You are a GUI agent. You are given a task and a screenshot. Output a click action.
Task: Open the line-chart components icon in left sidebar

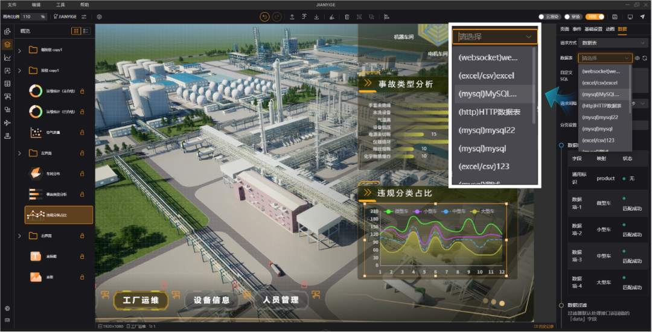7,58
